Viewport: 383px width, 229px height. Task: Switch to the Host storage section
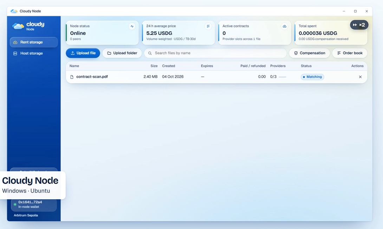34,53
